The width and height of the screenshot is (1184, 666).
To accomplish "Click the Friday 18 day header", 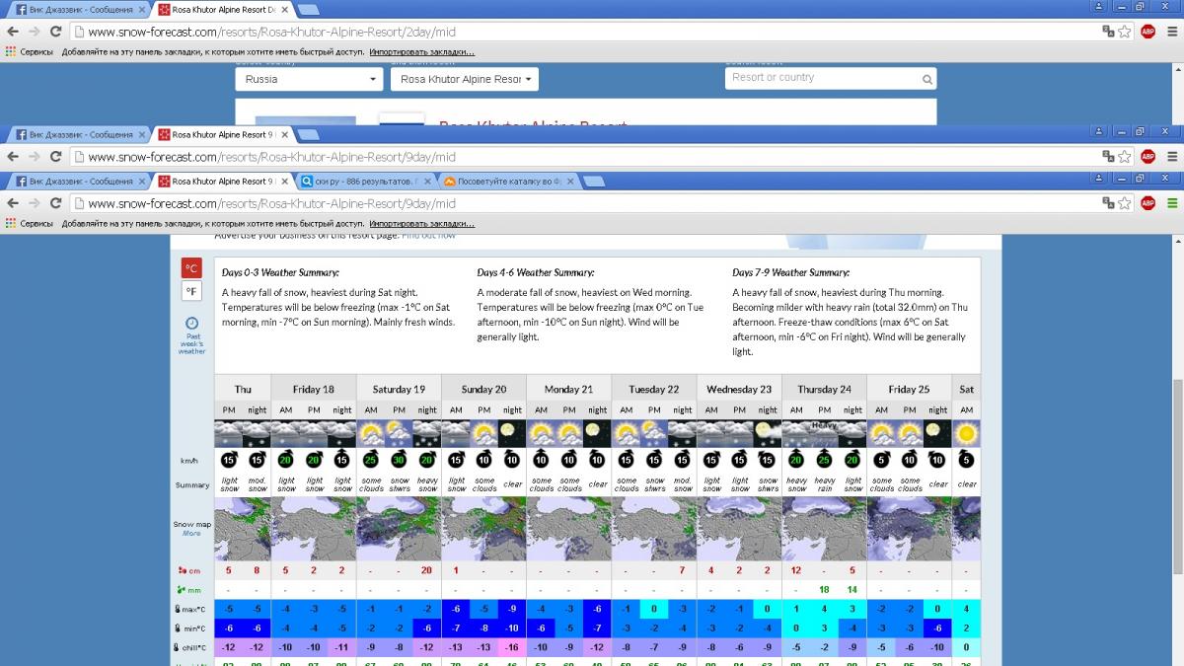I will click(x=314, y=389).
